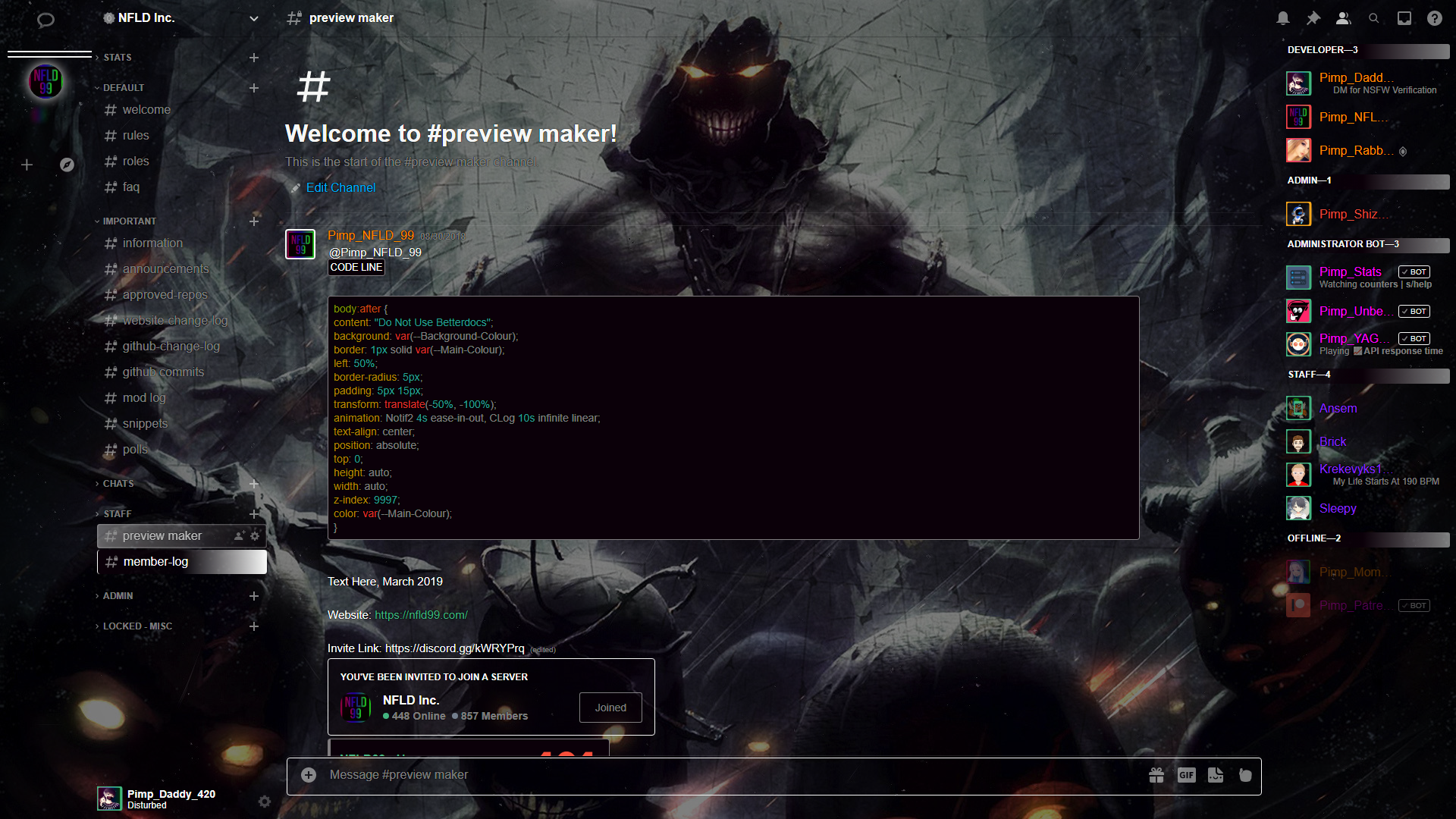Expand the LOCKED - MISC category
Image resolution: width=1456 pixels, height=819 pixels.
[x=137, y=626]
